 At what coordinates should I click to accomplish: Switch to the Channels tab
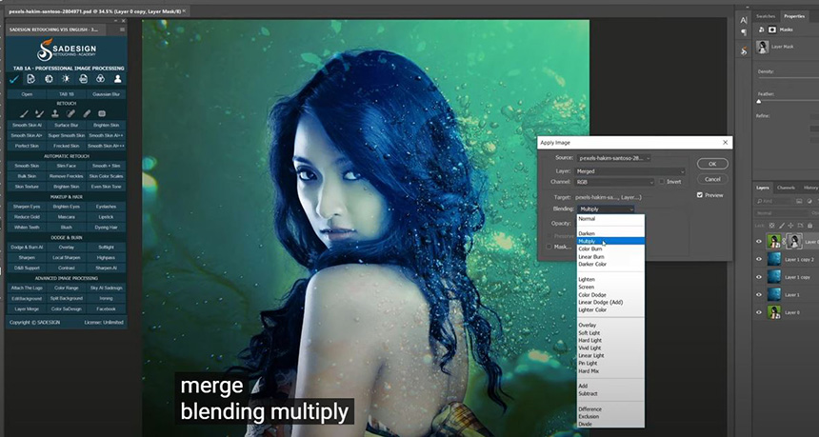point(786,188)
